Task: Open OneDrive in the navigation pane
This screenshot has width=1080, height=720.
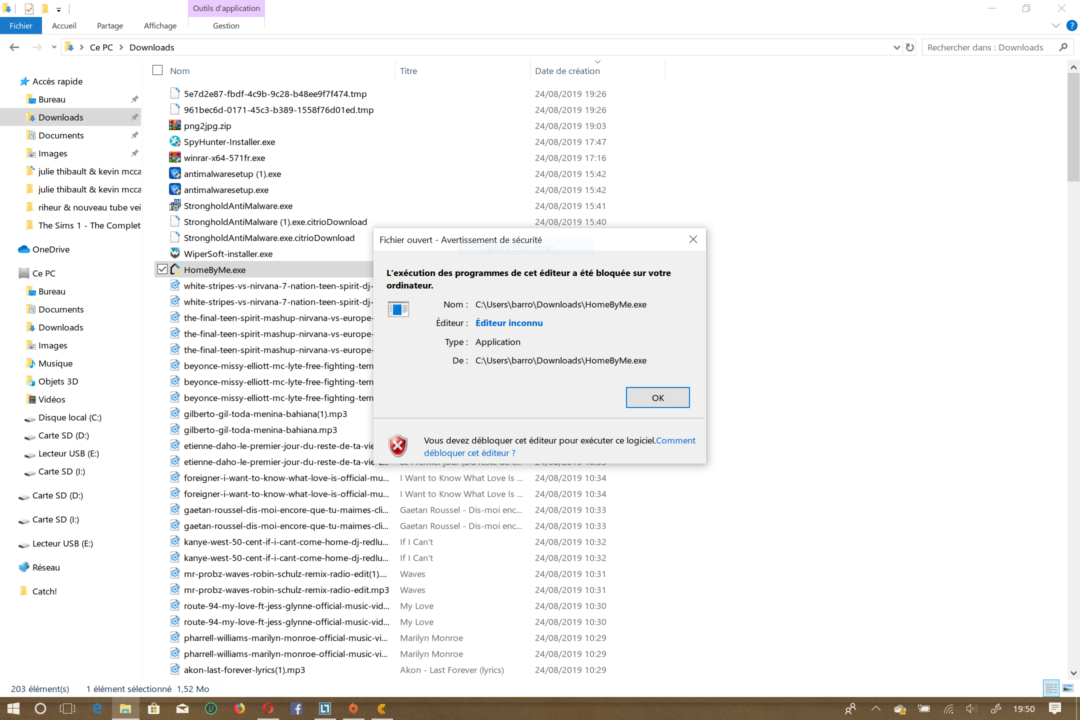Action: pyautogui.click(x=50, y=249)
